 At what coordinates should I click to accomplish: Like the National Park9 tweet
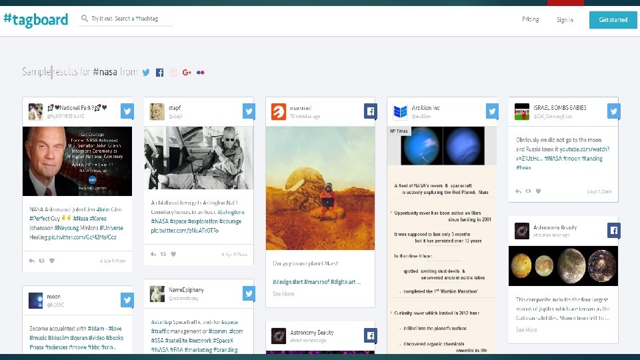point(52,261)
